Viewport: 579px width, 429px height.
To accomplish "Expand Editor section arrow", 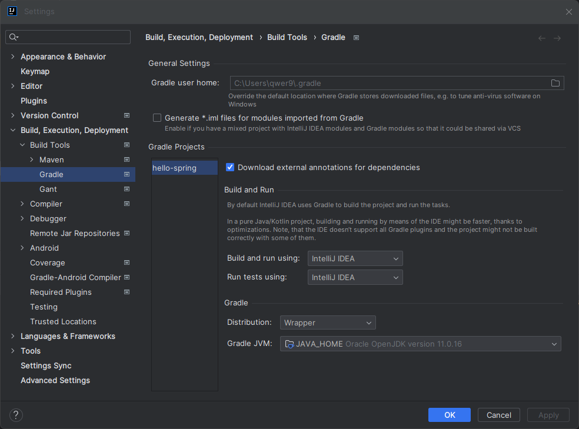I will [13, 86].
